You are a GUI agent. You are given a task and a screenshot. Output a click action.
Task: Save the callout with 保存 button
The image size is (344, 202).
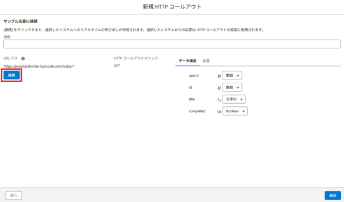[x=333, y=196]
